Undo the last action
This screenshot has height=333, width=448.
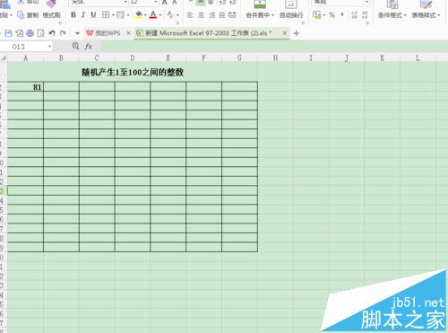pos(52,33)
